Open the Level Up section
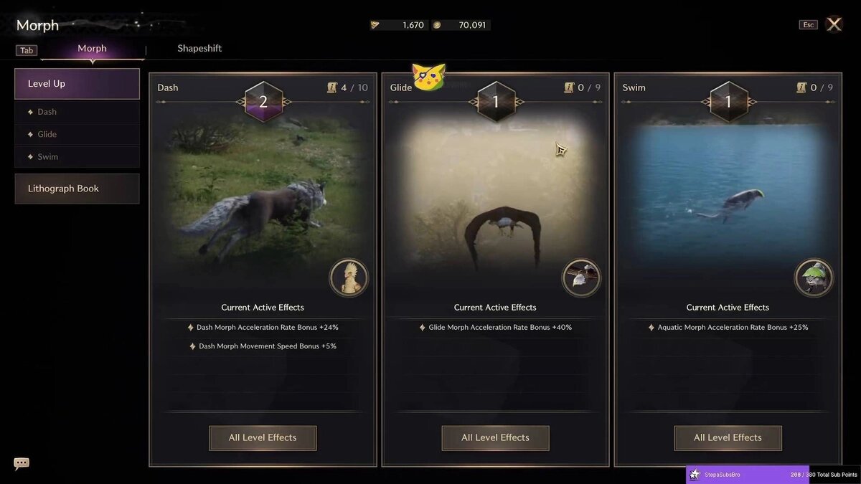This screenshot has width=861, height=484. coord(77,84)
